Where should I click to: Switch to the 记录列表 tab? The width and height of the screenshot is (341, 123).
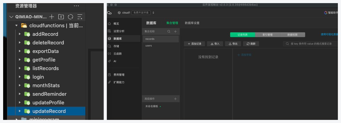[x=243, y=34]
